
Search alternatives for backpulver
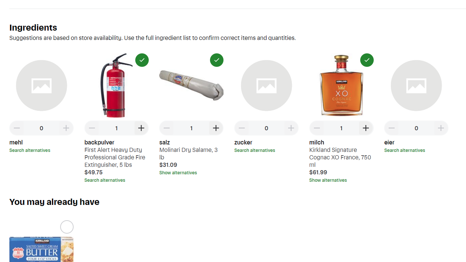click(105, 180)
